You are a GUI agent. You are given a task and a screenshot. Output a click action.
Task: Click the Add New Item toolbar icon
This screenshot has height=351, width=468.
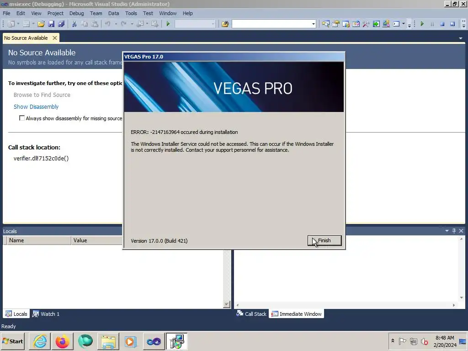26,24
